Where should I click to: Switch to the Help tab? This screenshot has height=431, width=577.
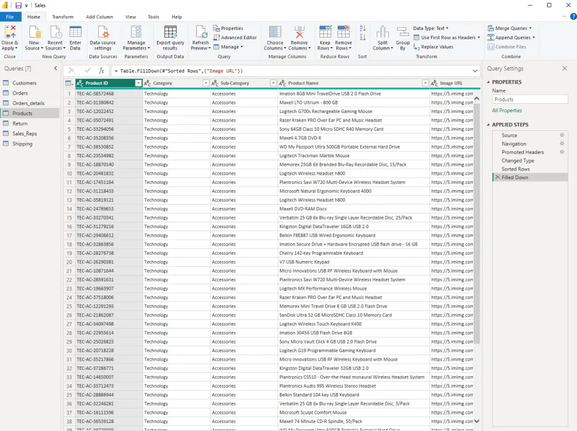tap(177, 17)
